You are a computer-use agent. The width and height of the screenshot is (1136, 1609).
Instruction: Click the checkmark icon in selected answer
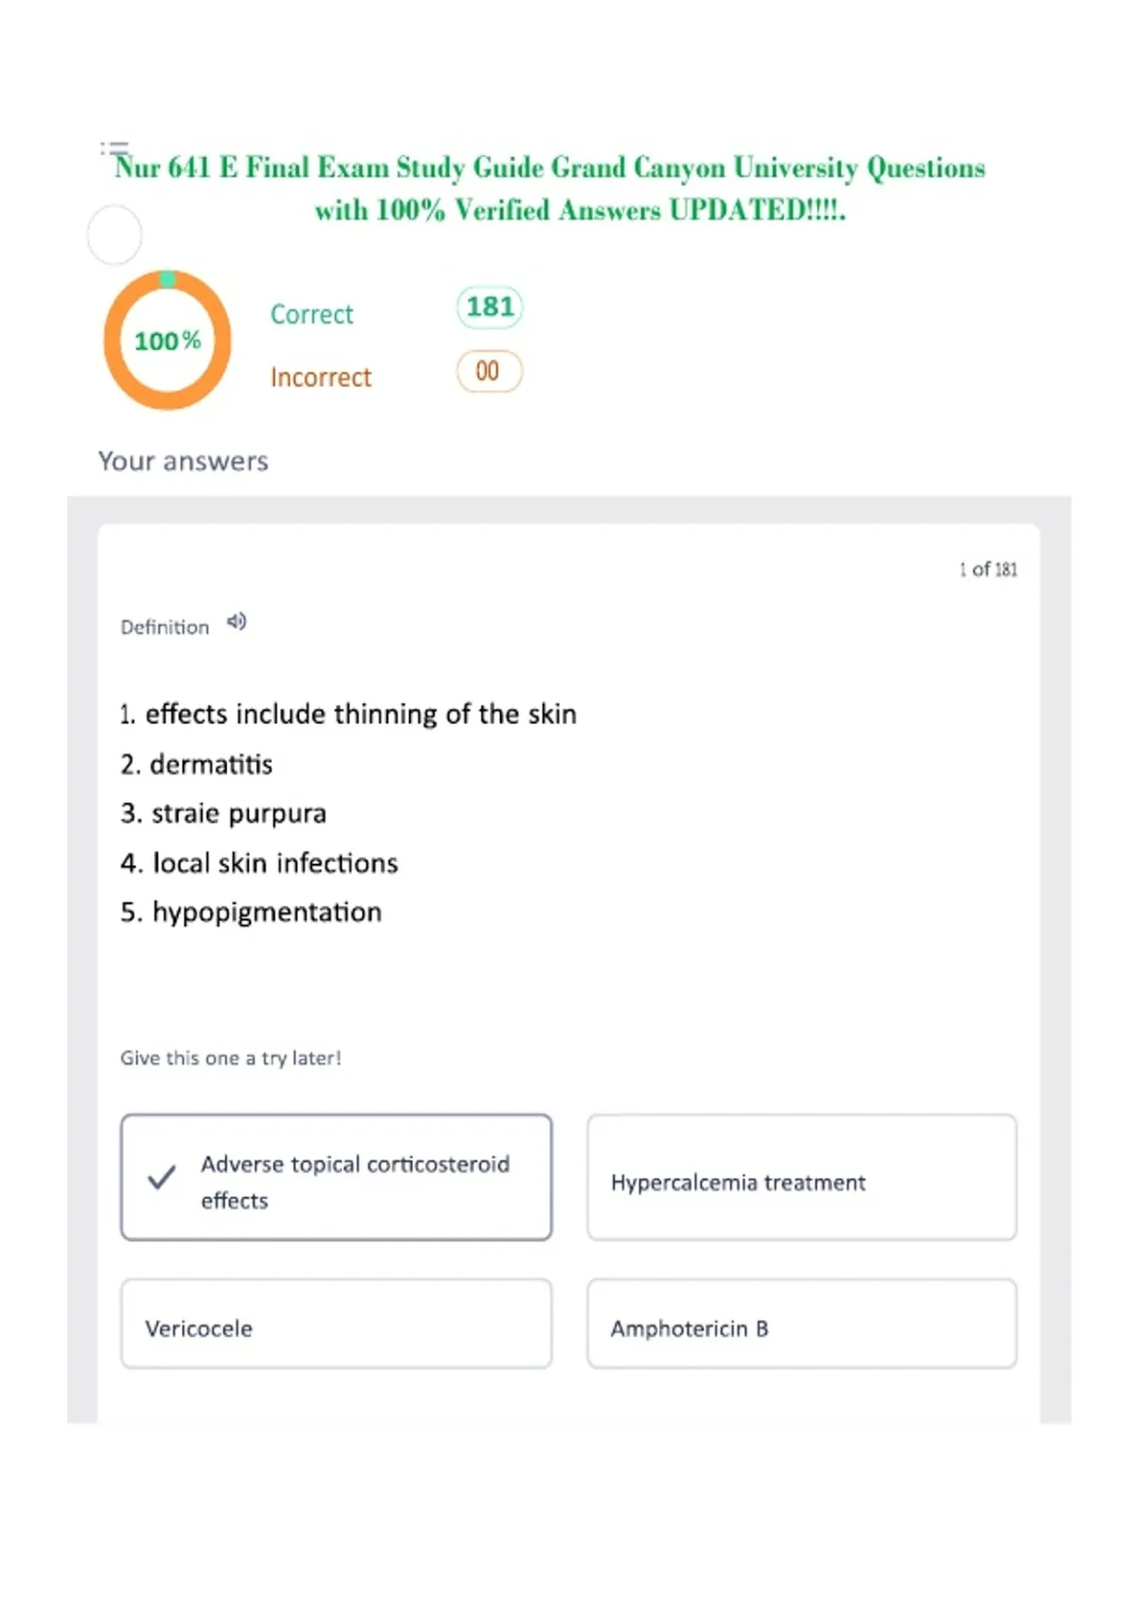162,1177
